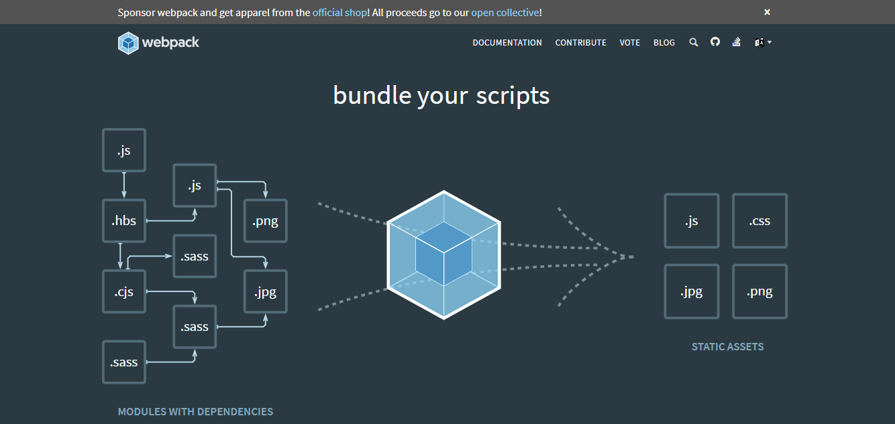Click the Stack Overflow icon
The width and height of the screenshot is (895, 424).
[x=737, y=42]
